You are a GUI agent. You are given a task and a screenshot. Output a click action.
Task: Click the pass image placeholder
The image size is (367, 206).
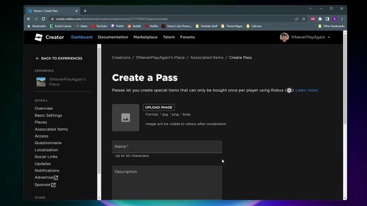(x=126, y=118)
